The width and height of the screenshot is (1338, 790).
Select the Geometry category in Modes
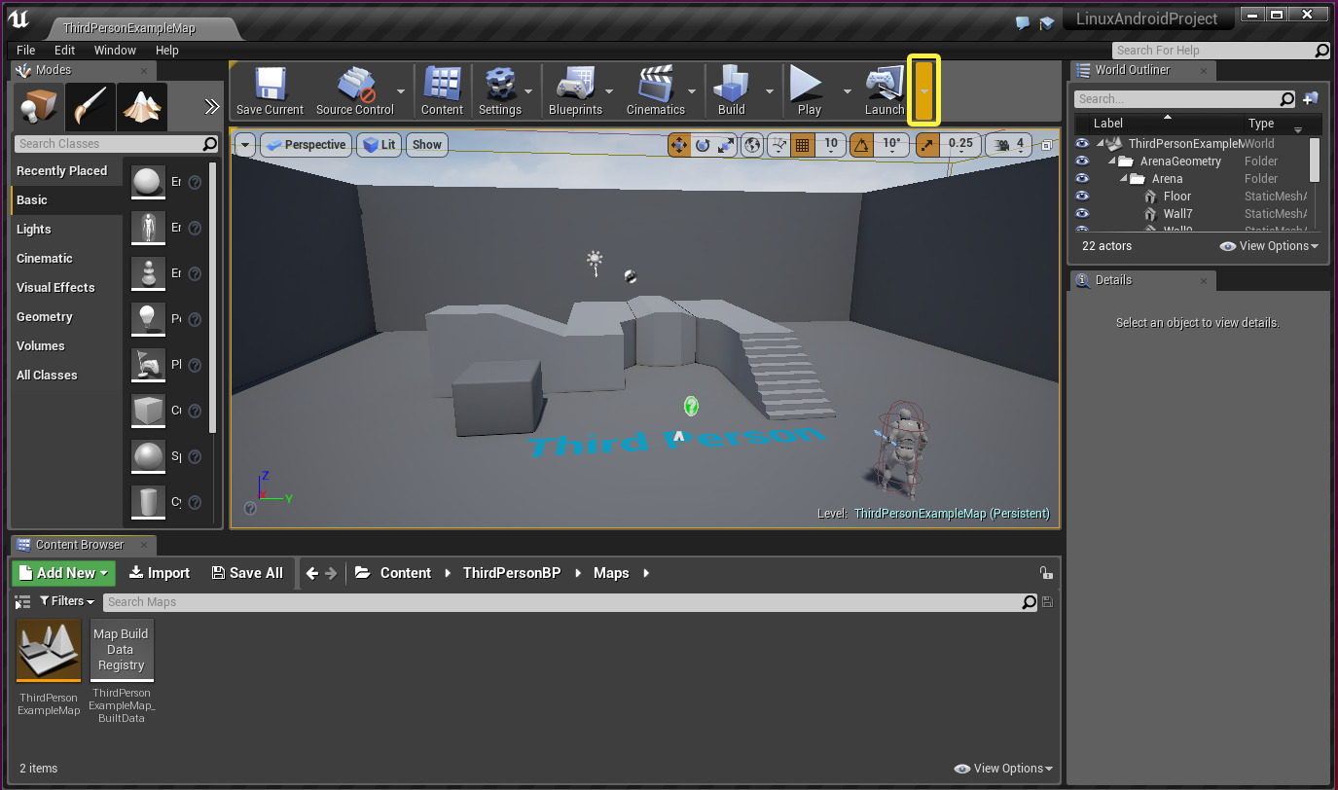[x=45, y=316]
